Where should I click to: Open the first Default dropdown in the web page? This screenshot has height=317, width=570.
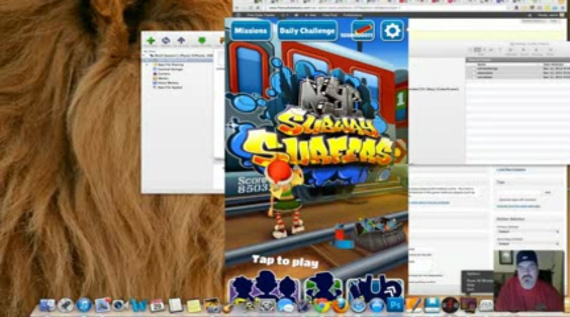(528, 231)
